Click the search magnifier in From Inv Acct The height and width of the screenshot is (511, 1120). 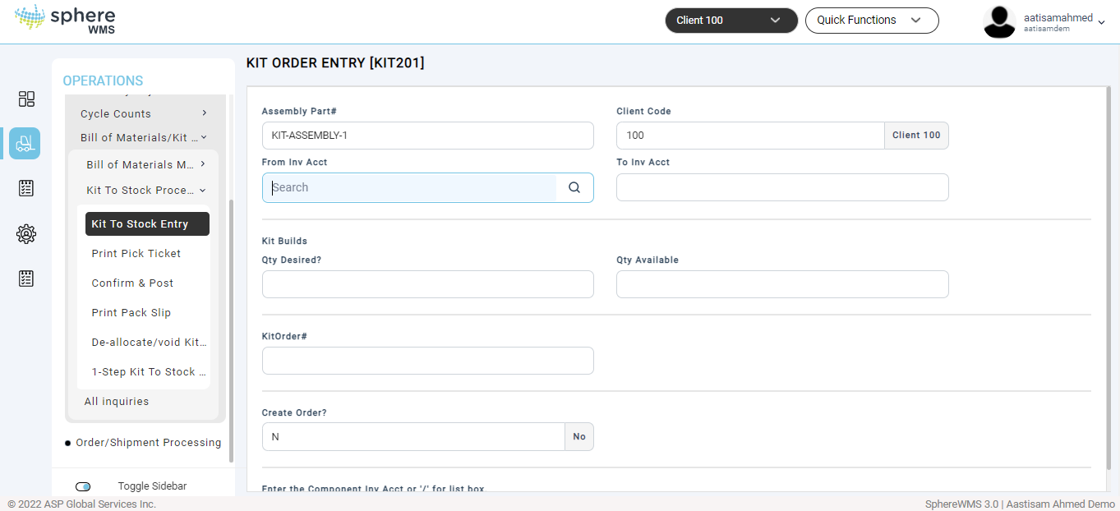pyautogui.click(x=574, y=187)
